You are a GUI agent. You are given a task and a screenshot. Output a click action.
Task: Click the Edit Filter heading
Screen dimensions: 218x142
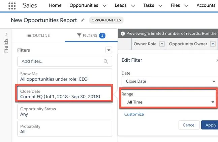tap(132, 60)
